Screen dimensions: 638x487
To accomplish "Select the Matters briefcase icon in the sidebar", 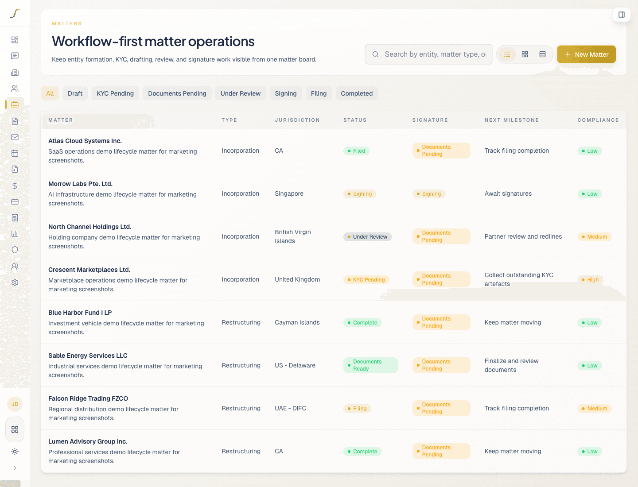I will [x=15, y=104].
